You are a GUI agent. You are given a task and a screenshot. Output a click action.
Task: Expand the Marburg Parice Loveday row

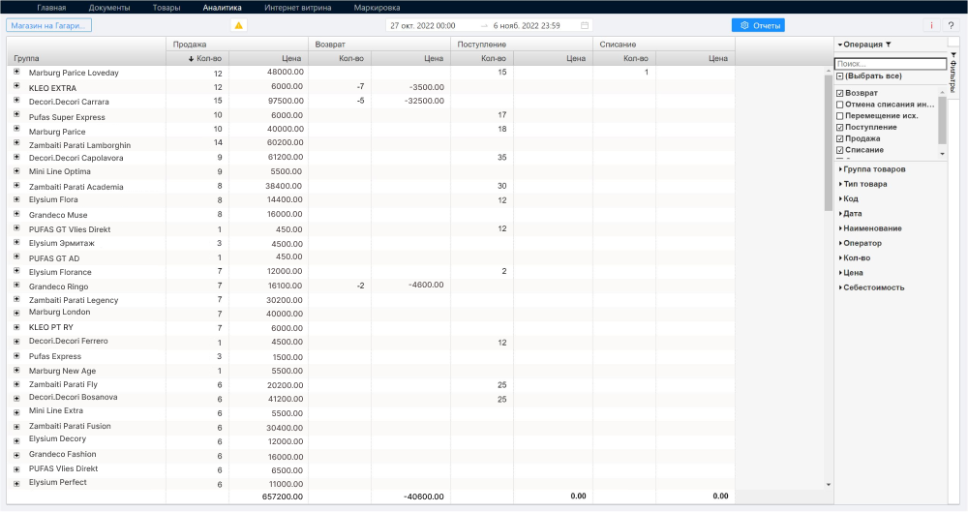(16, 73)
